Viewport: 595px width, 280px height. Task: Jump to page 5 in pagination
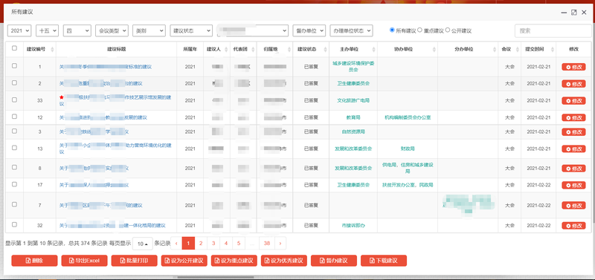[238, 244]
